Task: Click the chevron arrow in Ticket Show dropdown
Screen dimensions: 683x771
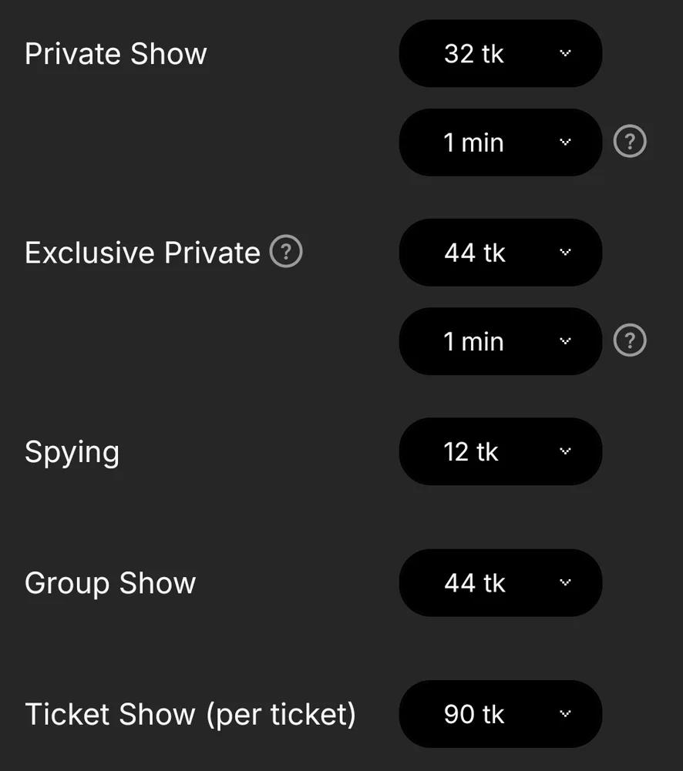Action: point(565,714)
